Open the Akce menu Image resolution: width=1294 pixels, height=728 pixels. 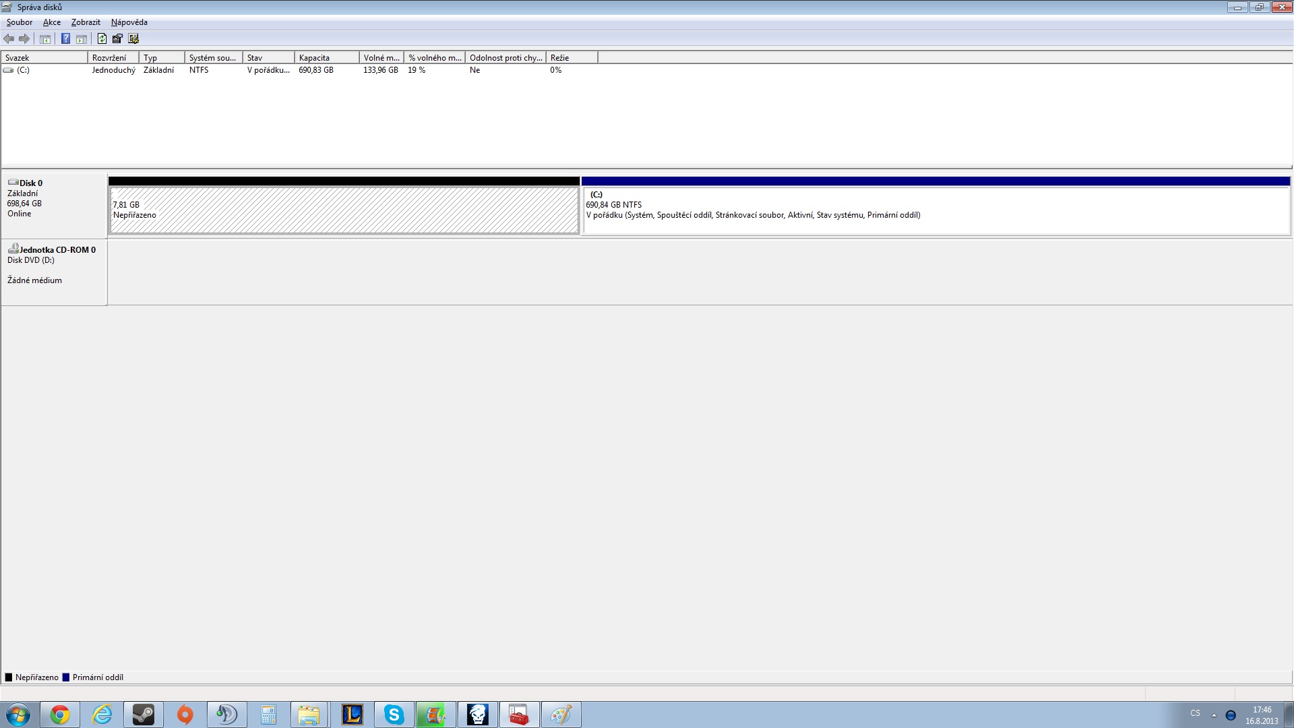(x=52, y=22)
